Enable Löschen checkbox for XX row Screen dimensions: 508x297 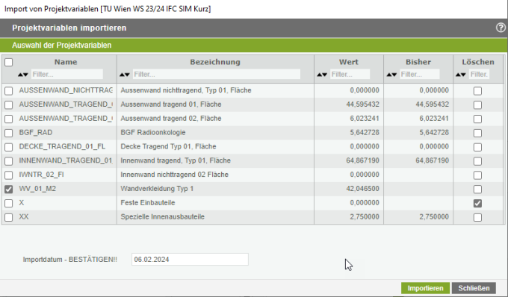[x=477, y=217]
